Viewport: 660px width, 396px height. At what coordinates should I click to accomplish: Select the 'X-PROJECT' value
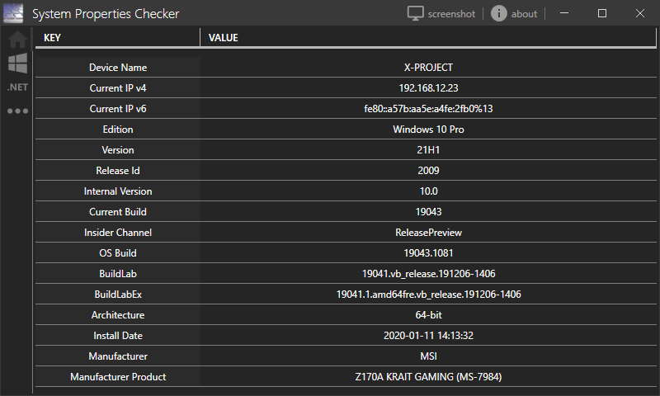coord(428,68)
